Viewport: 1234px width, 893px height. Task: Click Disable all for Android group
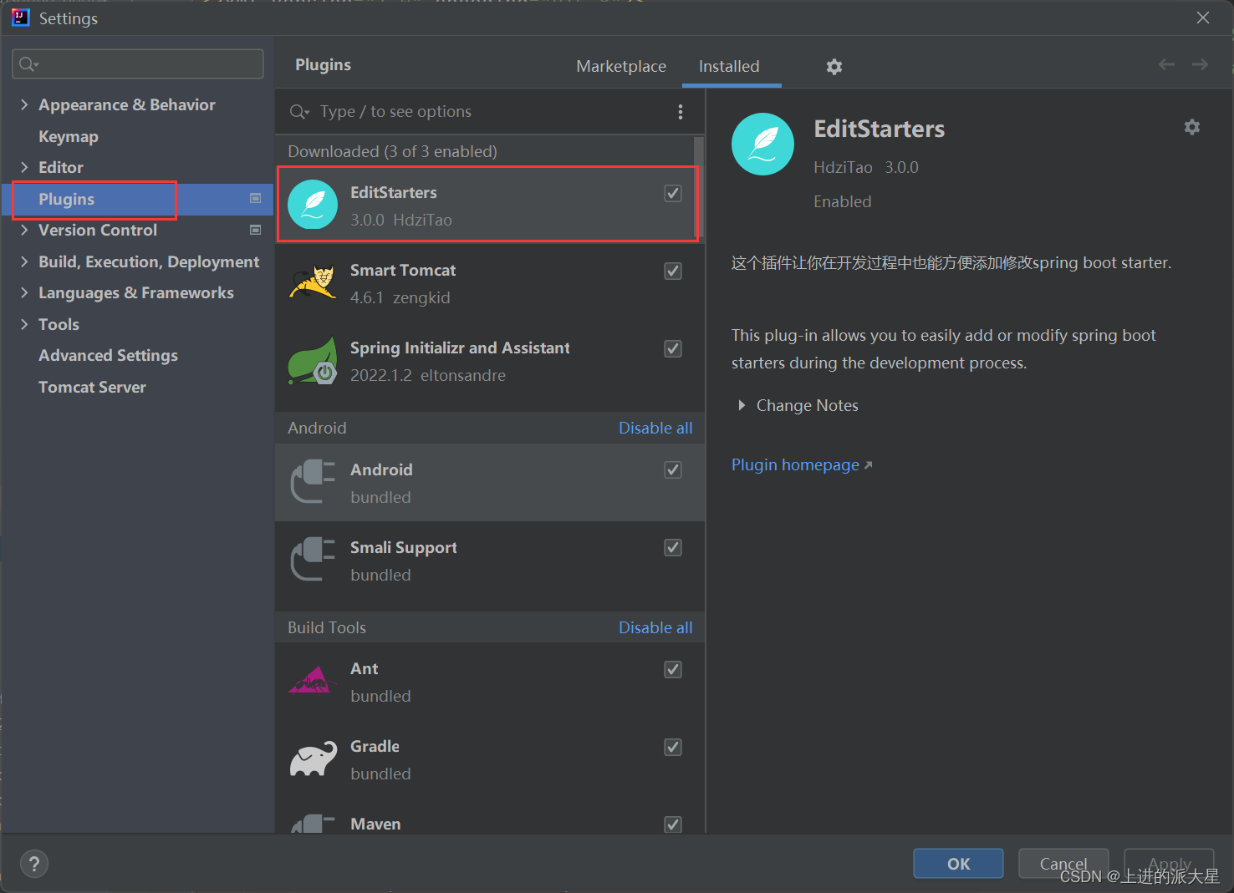coord(655,428)
